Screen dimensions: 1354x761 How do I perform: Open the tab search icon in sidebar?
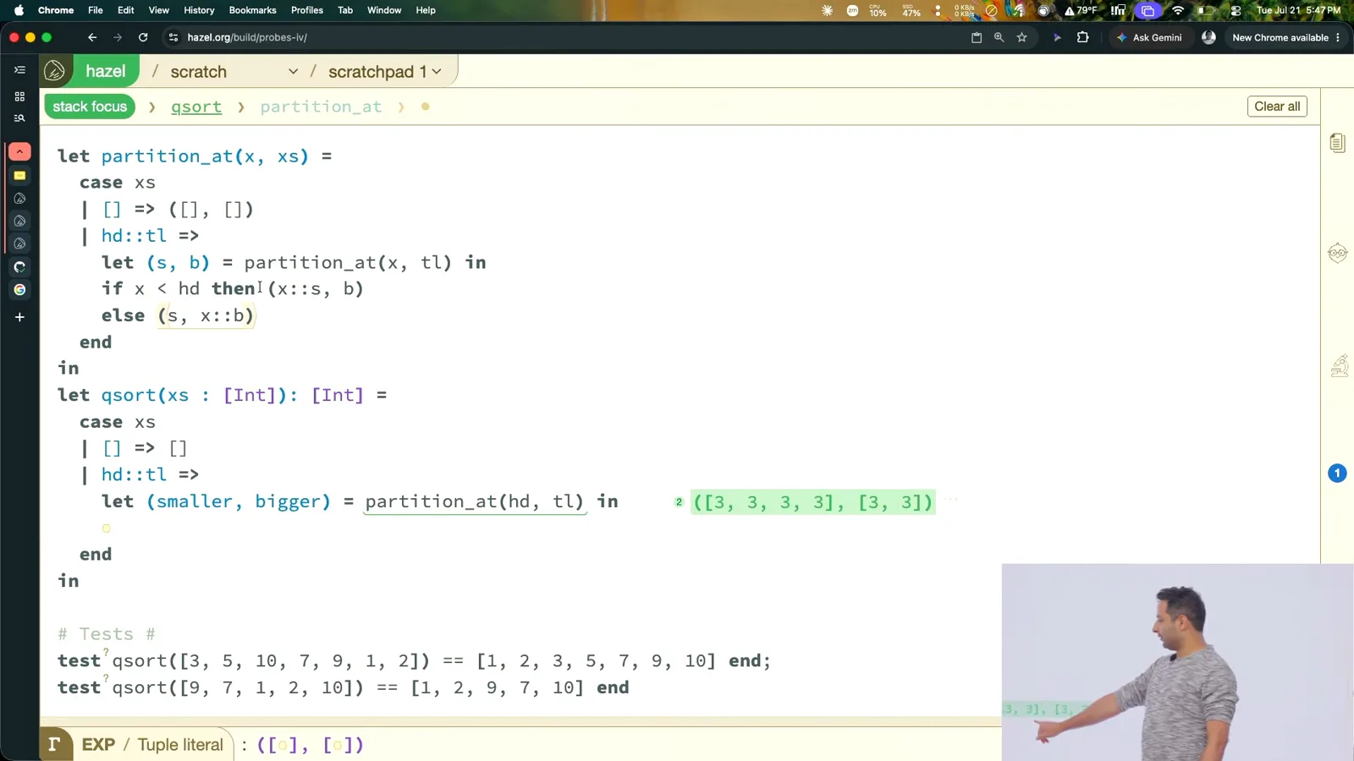pos(19,118)
